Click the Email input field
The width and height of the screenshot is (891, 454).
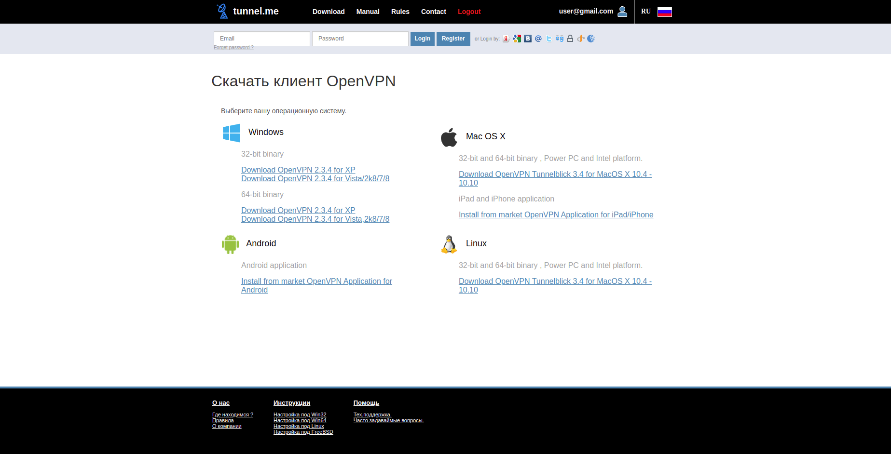click(262, 39)
